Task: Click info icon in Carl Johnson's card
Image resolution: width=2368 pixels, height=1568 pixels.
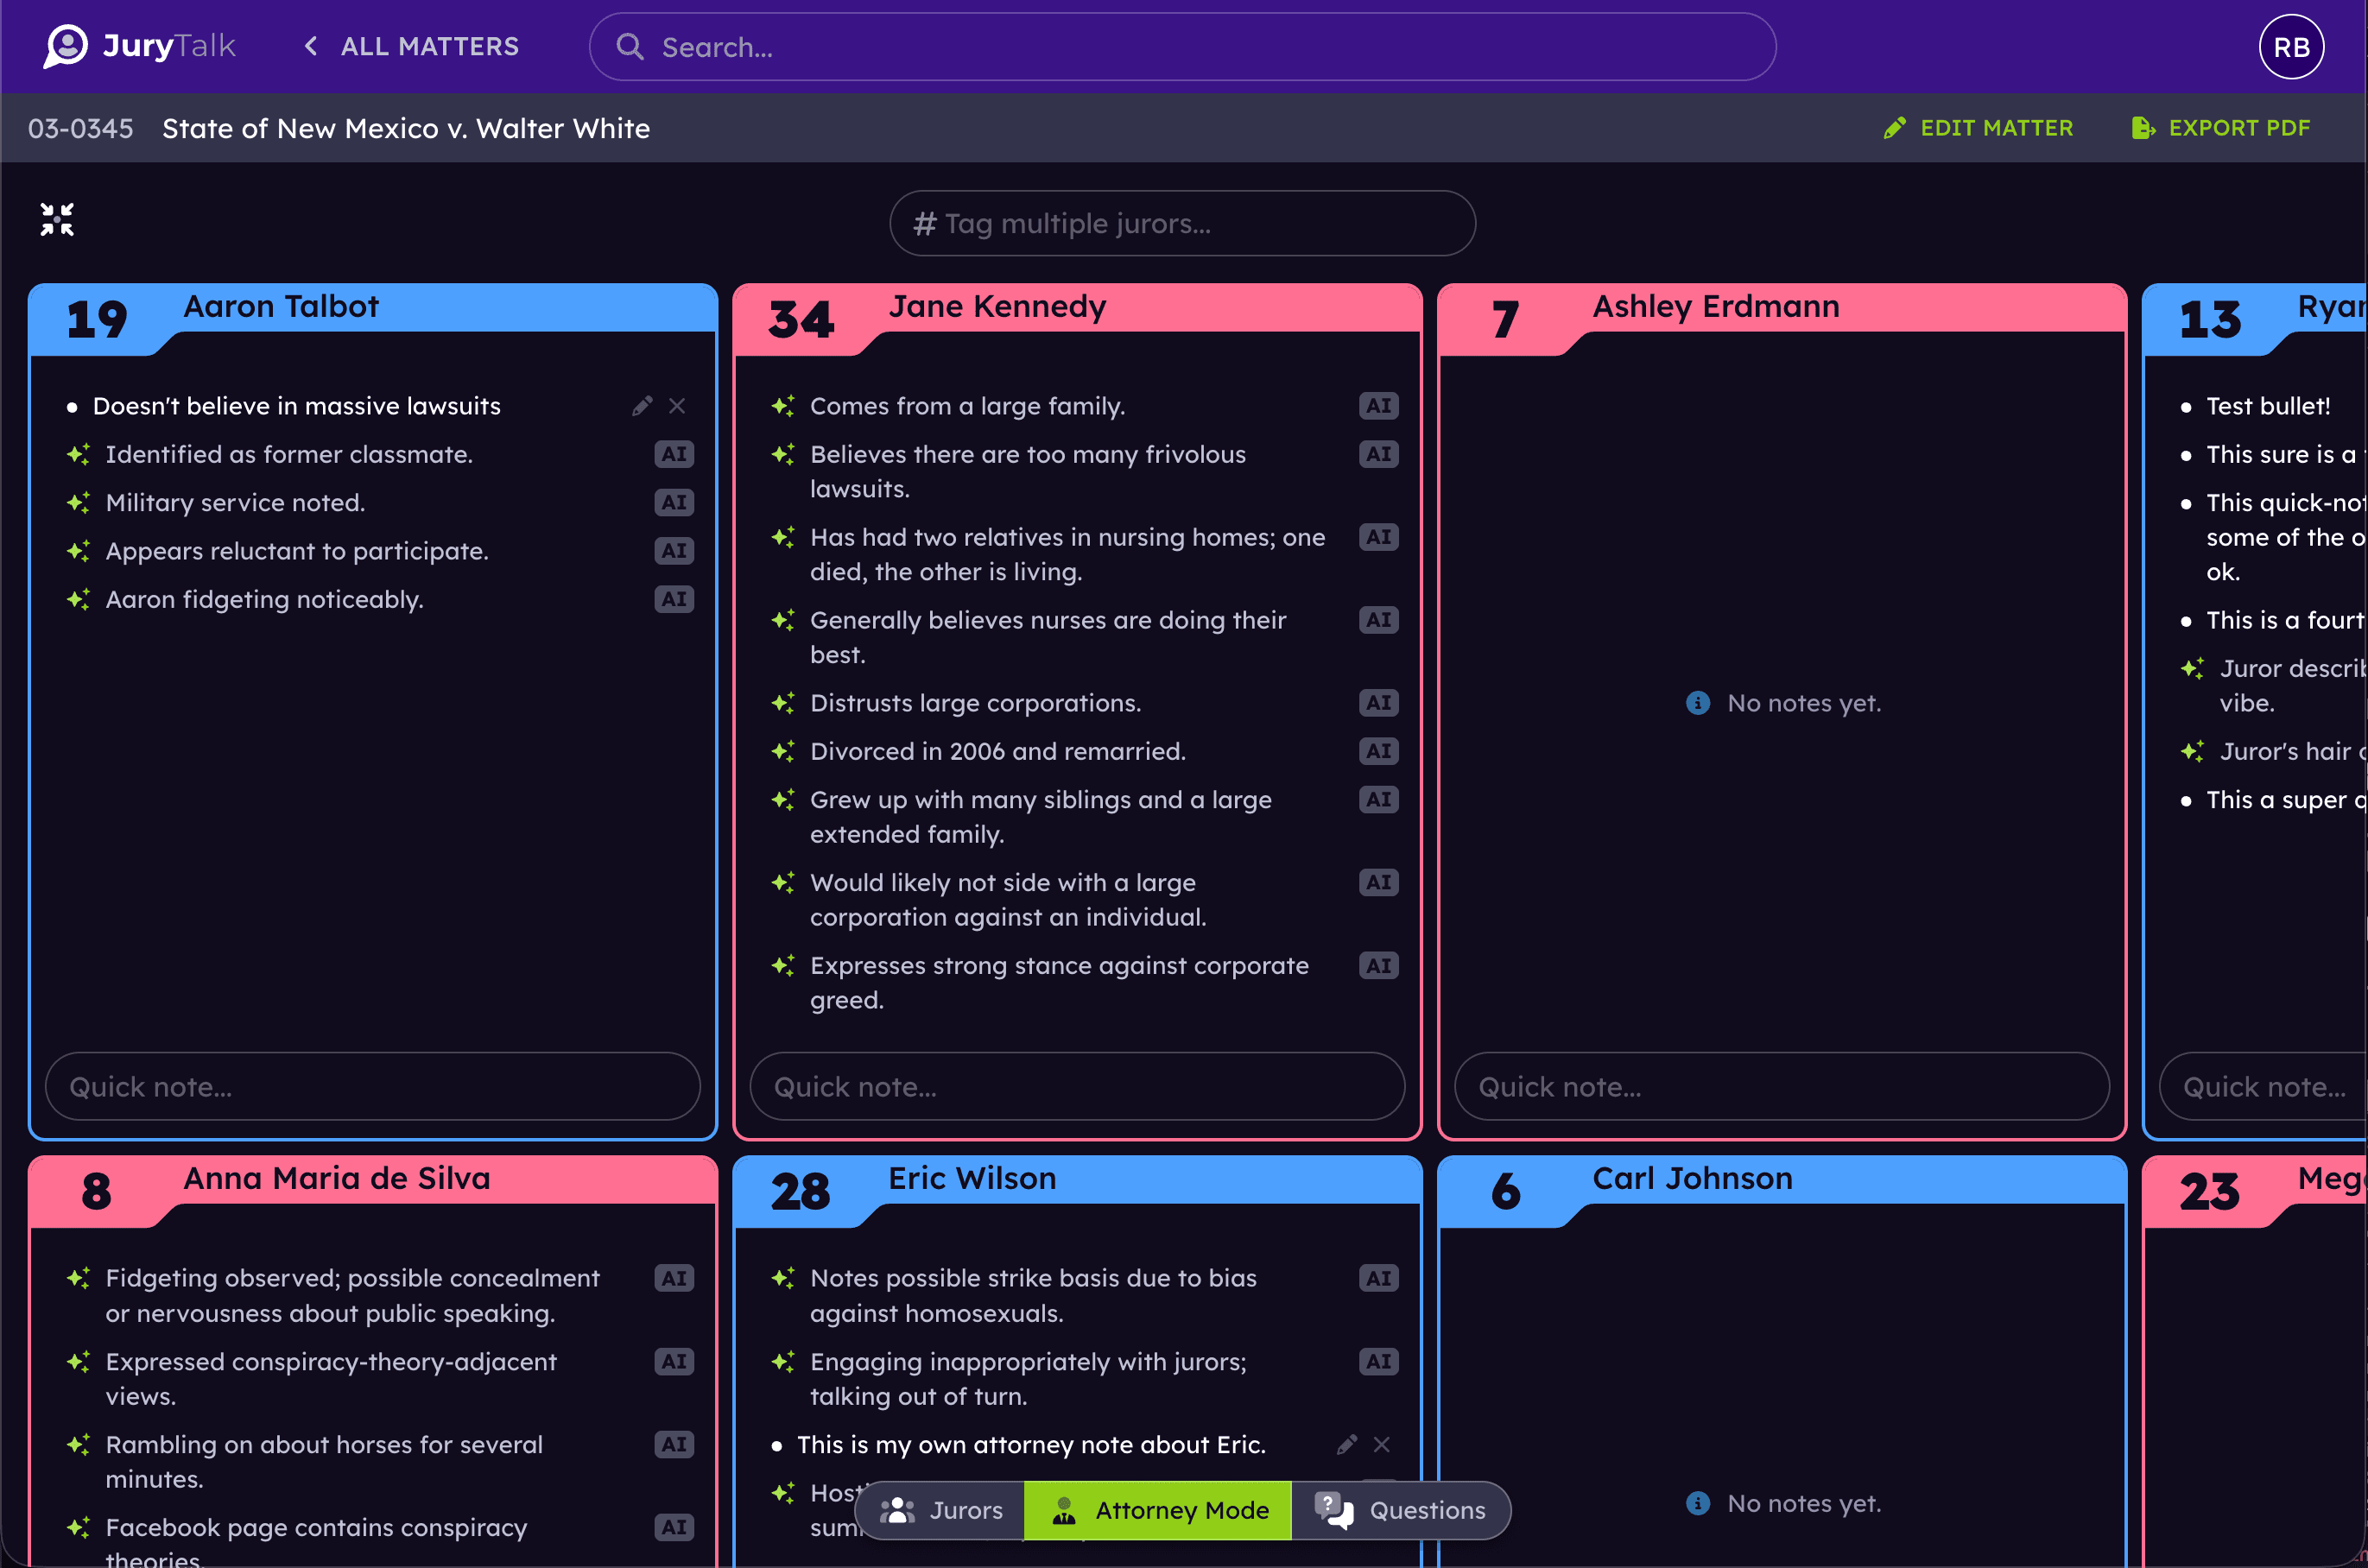Action: click(x=1697, y=1503)
